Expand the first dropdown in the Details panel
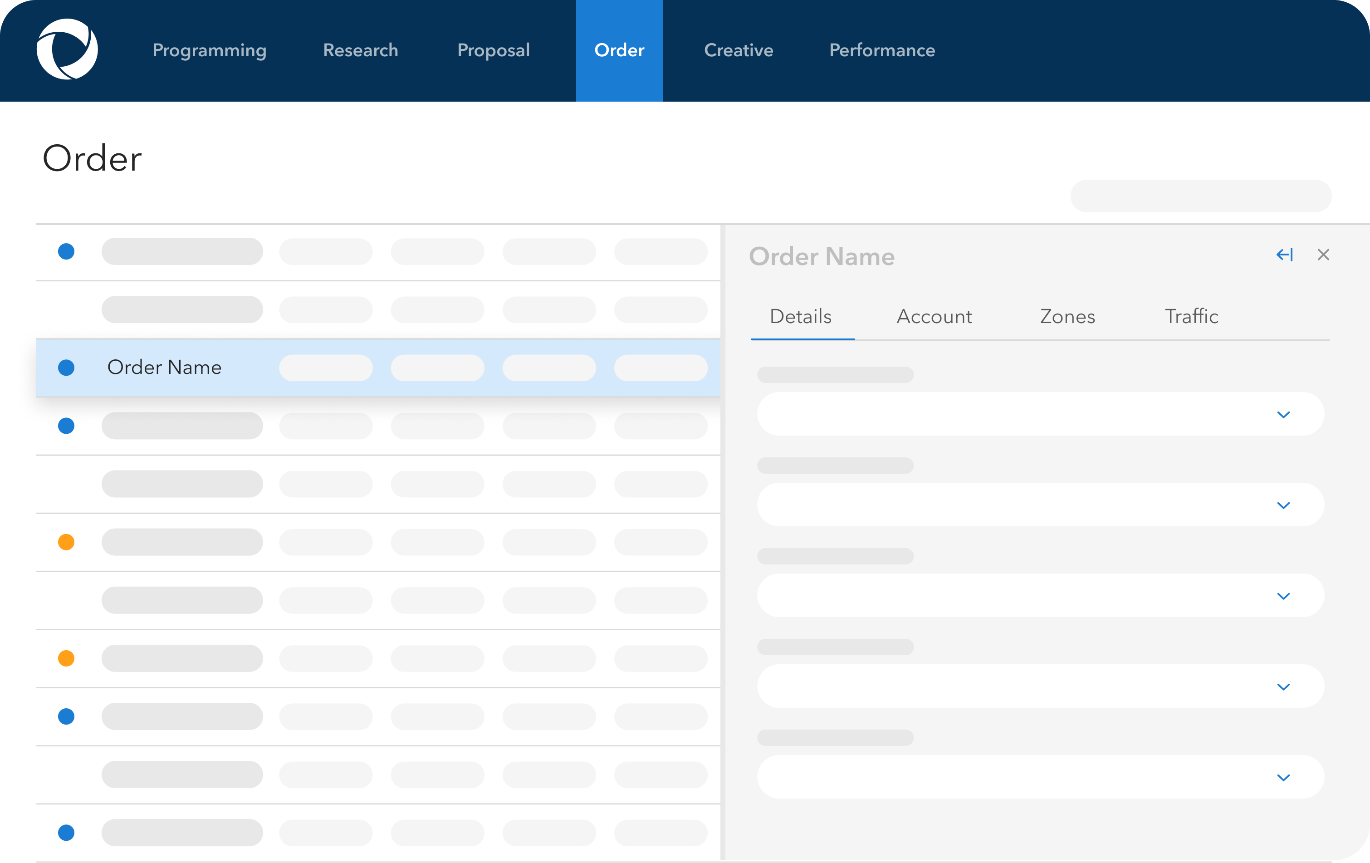The image size is (1370, 863). click(x=1283, y=414)
